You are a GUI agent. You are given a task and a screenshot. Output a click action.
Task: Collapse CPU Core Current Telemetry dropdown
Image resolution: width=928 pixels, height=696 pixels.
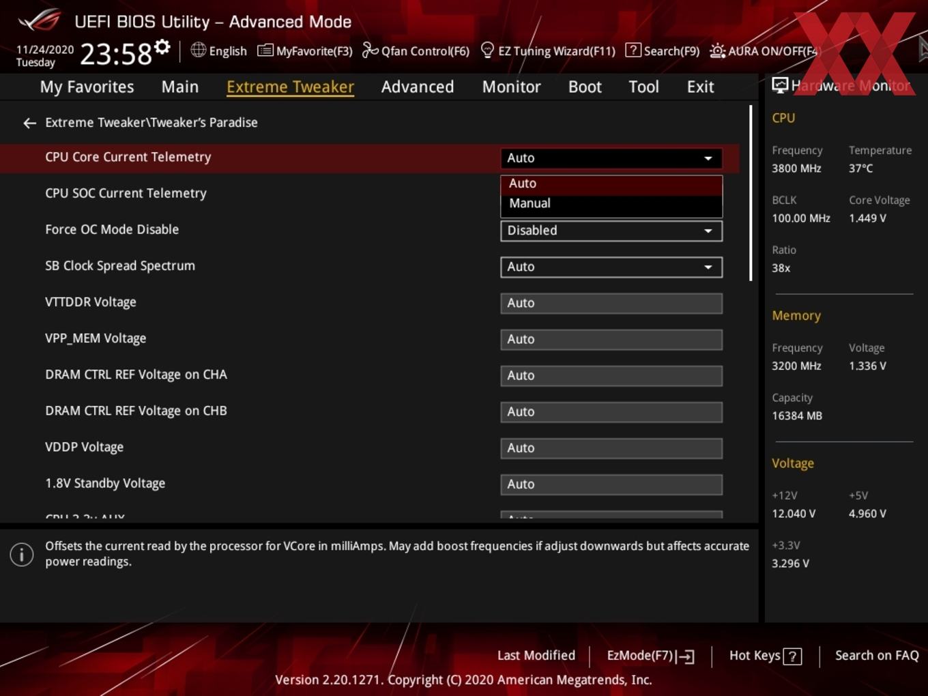611,158
